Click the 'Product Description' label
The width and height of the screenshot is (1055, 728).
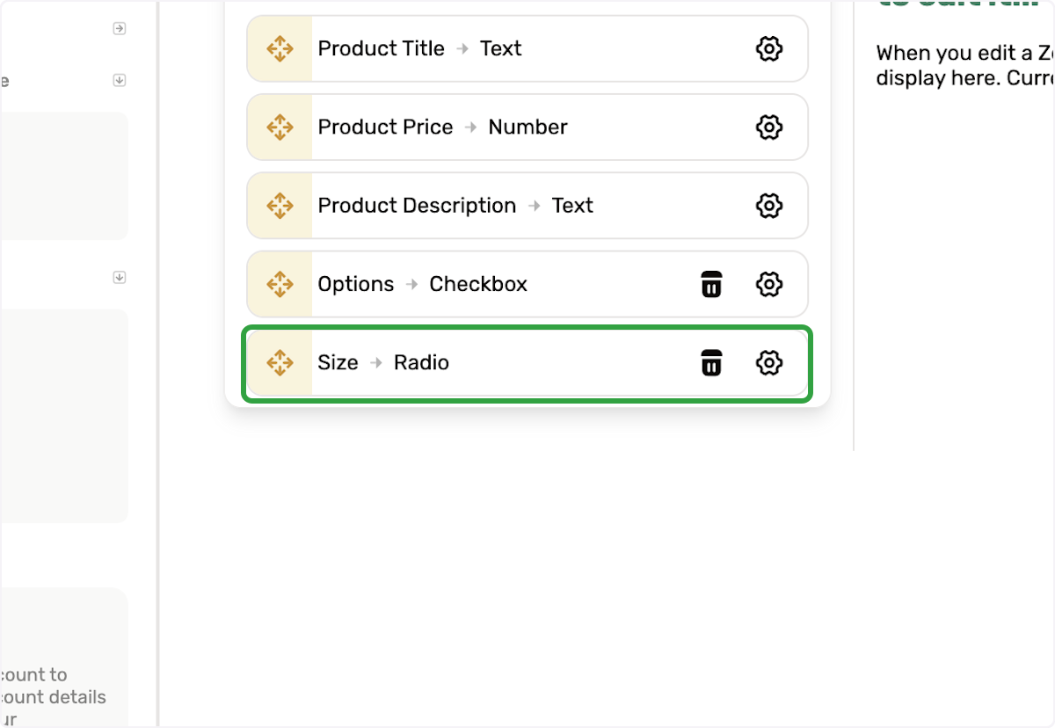(417, 206)
